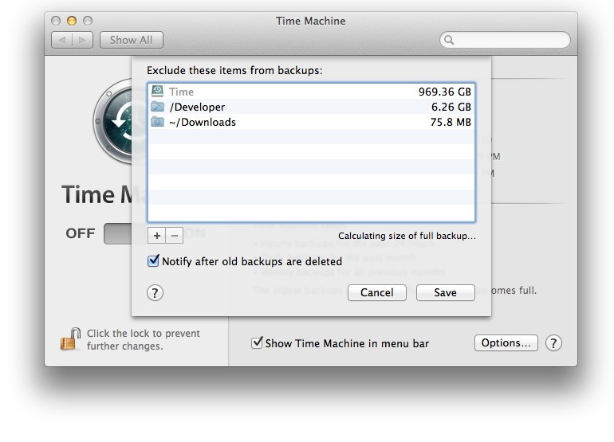Click the lock to prevent further changes text
614x442 pixels.
point(144,339)
